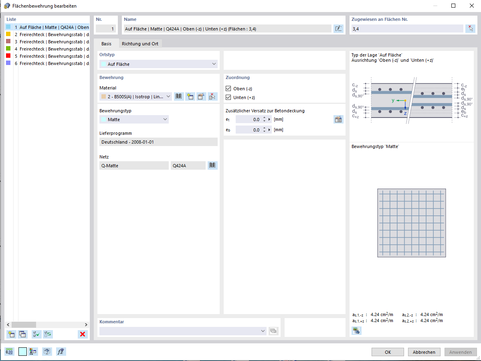Switch to the Richtung und Ort tab
This screenshot has width=481, height=361.
point(140,43)
